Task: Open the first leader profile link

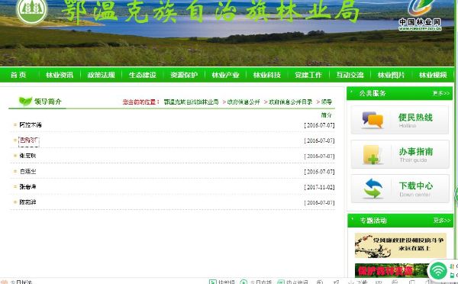Action: (x=31, y=124)
